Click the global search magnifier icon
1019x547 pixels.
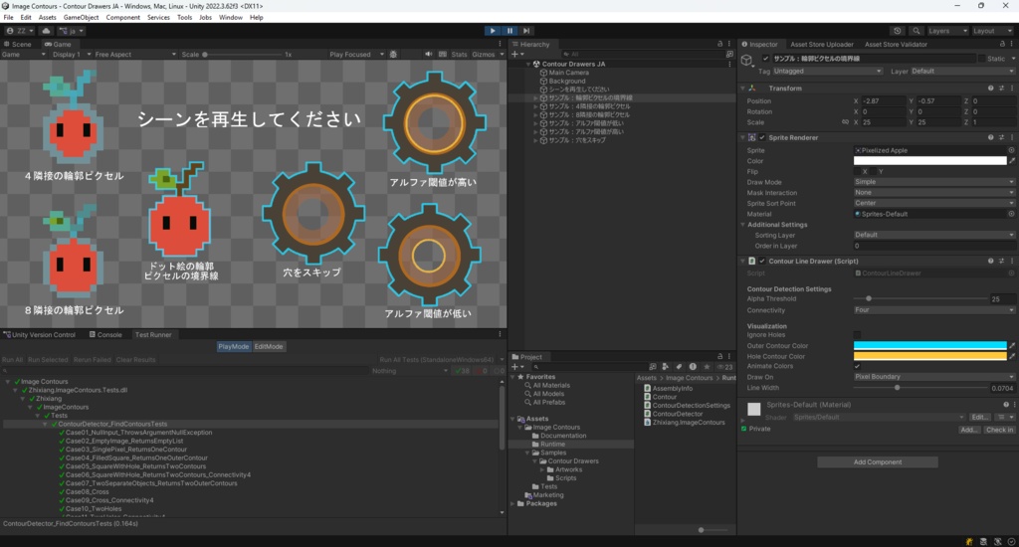[916, 31]
